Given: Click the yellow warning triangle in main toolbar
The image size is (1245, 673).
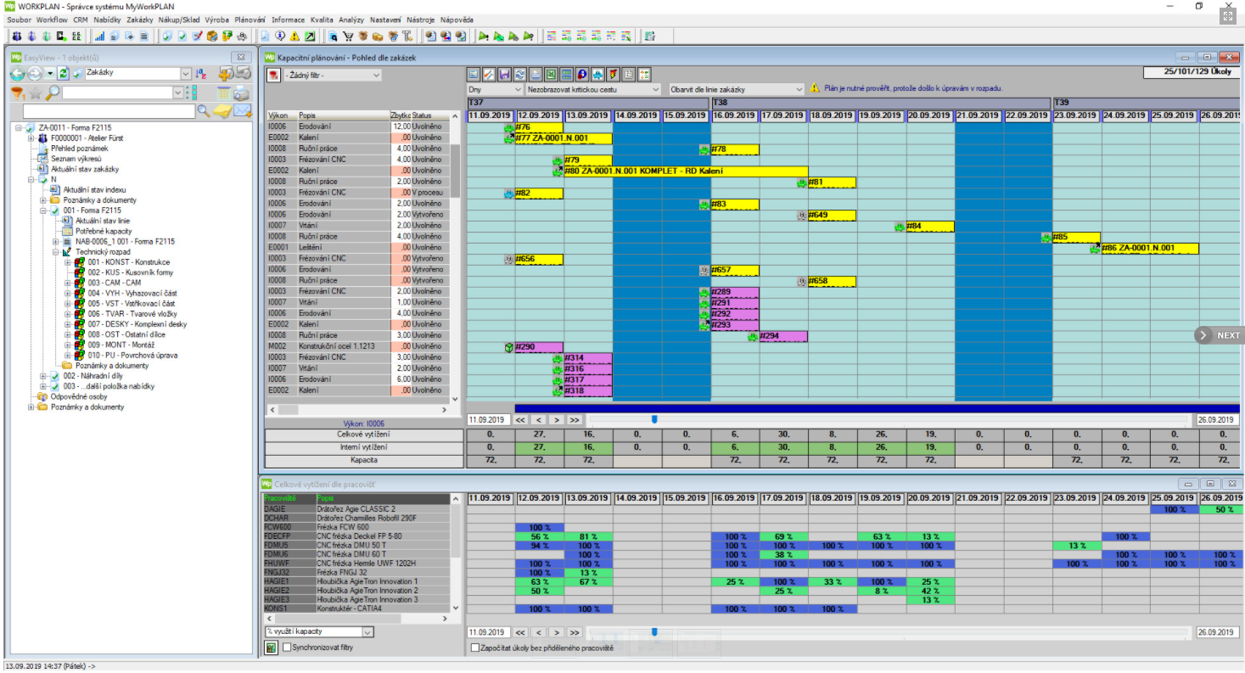Looking at the screenshot, I should [x=294, y=36].
